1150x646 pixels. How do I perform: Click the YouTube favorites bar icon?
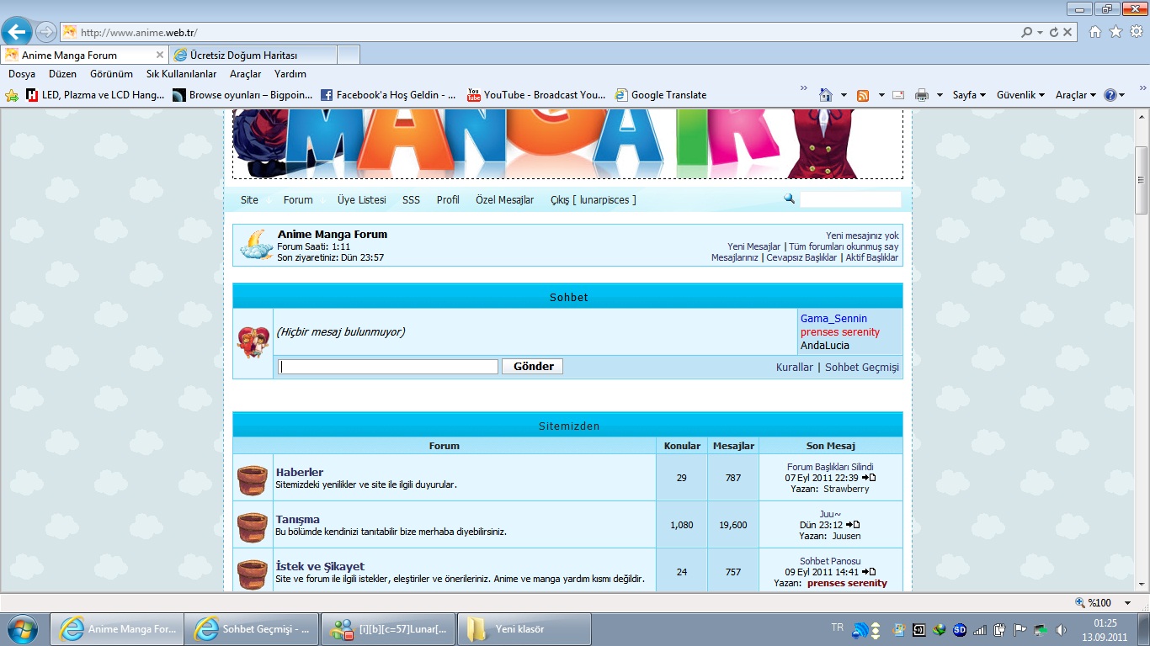pos(474,95)
